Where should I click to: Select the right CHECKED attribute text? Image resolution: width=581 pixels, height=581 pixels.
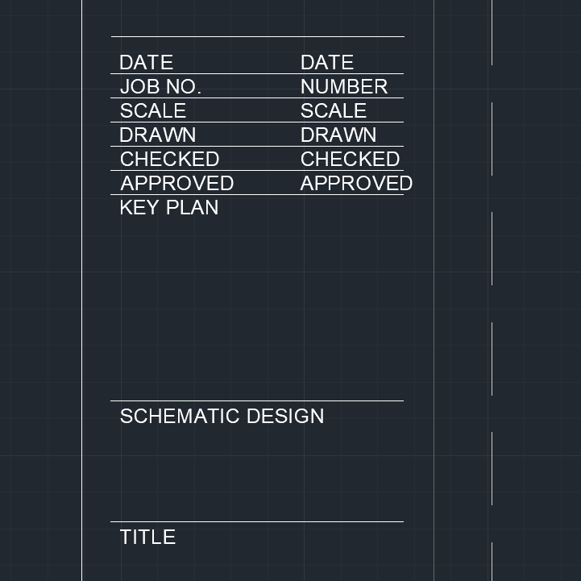coord(351,159)
